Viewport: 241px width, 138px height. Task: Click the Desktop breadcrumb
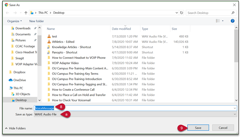[x=59, y=13]
